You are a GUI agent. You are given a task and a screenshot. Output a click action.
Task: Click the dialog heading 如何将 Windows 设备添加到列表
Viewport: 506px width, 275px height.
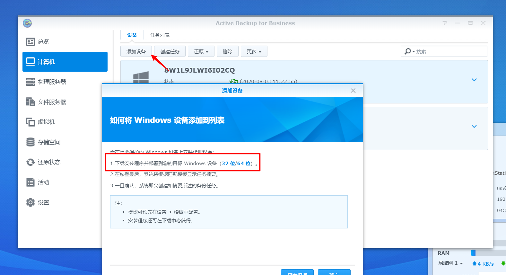tap(167, 120)
